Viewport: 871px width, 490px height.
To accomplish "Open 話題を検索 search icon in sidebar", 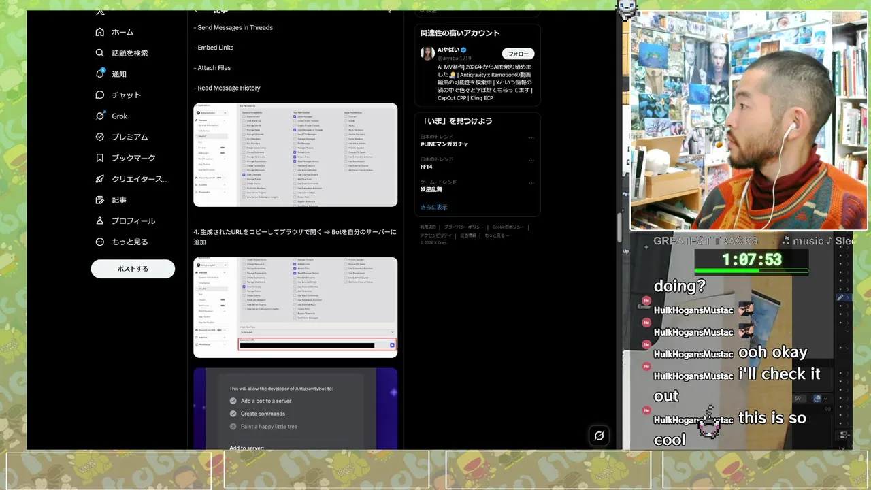I will coord(100,53).
